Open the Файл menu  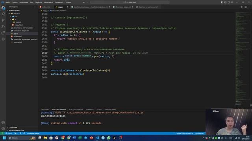coord(7,2)
